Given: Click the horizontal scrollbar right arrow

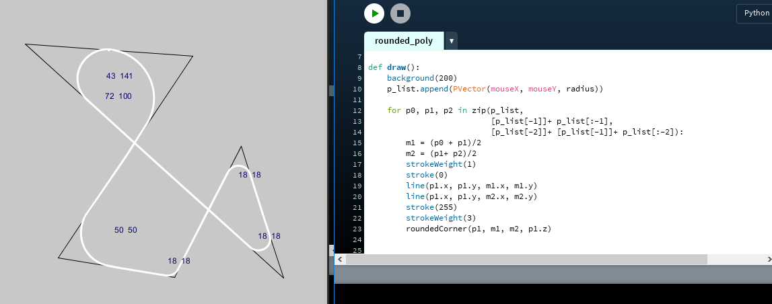Looking at the screenshot, I should tap(768, 259).
